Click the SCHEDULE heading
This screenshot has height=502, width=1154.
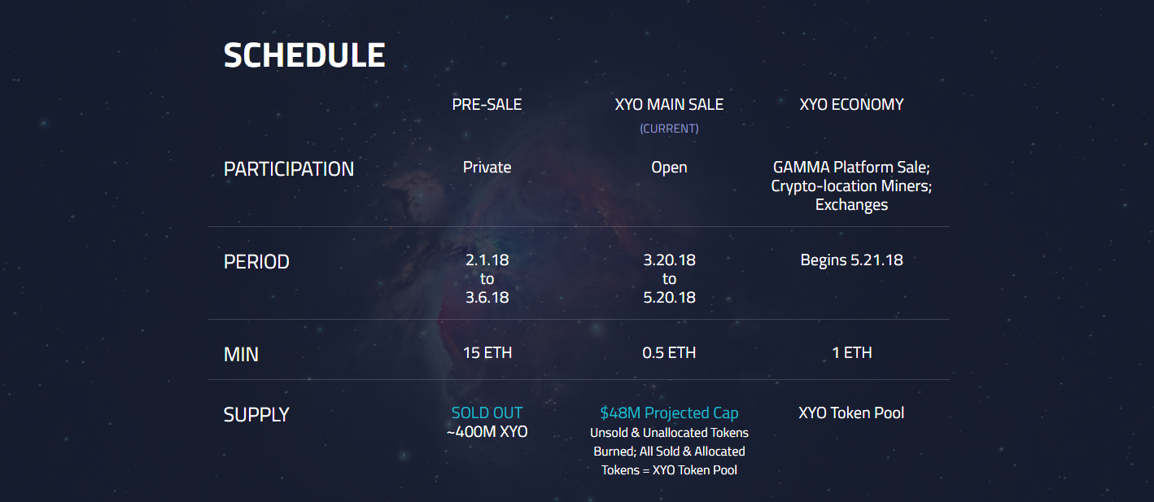tap(304, 55)
